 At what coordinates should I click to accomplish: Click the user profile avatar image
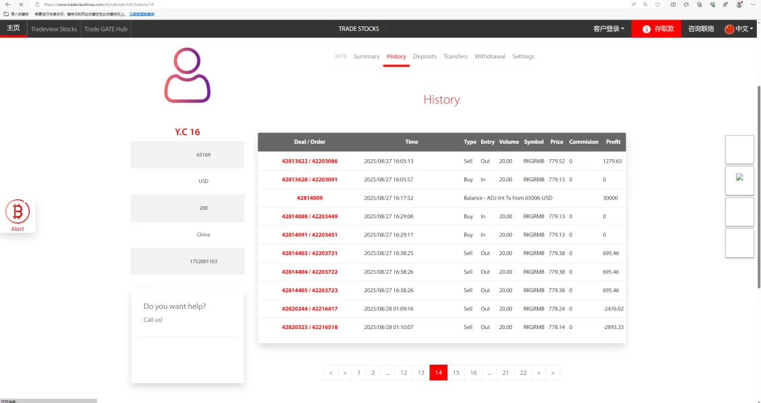(x=187, y=75)
